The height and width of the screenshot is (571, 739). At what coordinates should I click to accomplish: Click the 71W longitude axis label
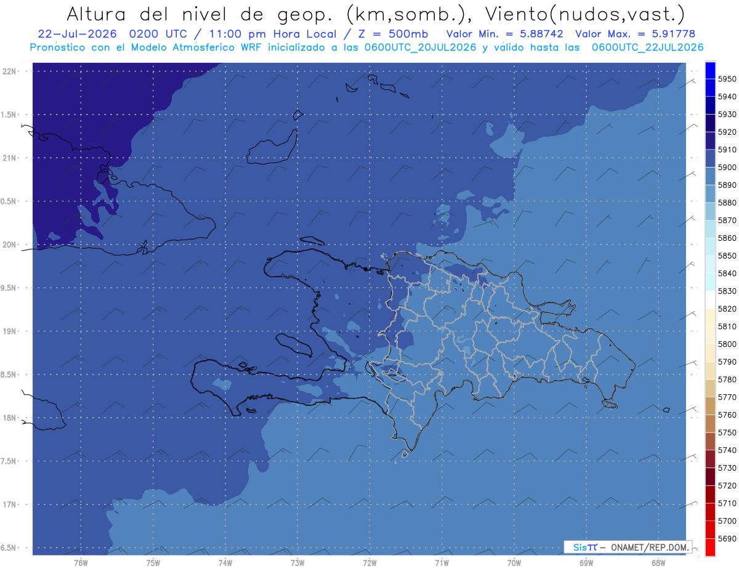coord(442,563)
